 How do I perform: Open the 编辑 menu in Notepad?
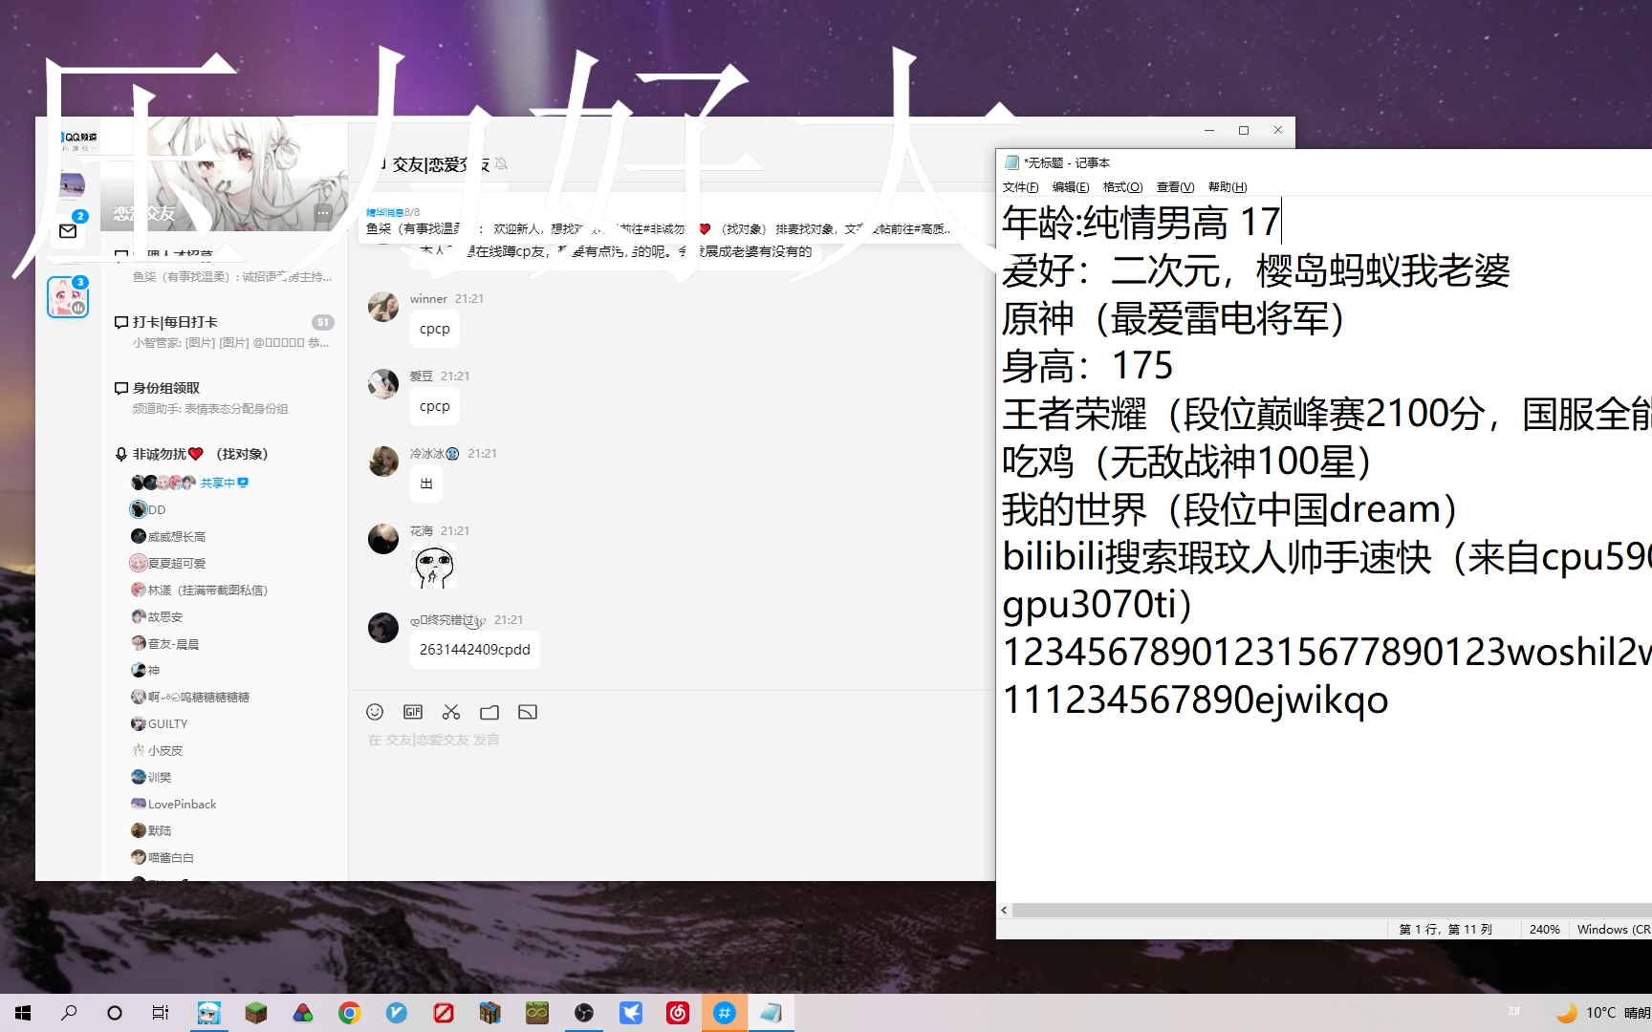(1071, 186)
